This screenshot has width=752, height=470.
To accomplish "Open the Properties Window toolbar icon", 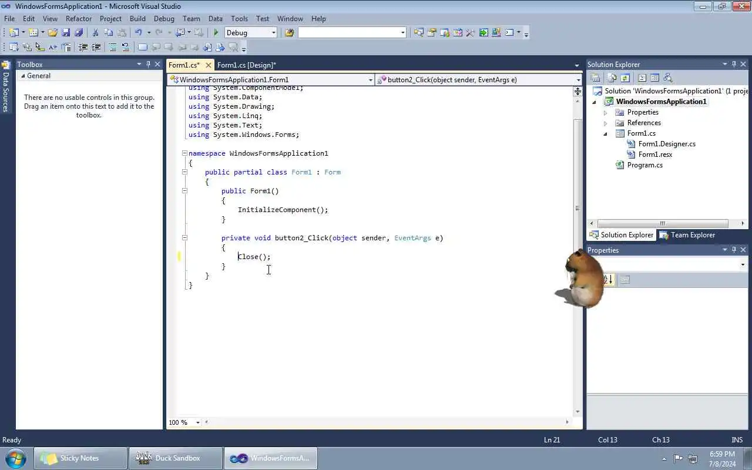I will click(432, 33).
